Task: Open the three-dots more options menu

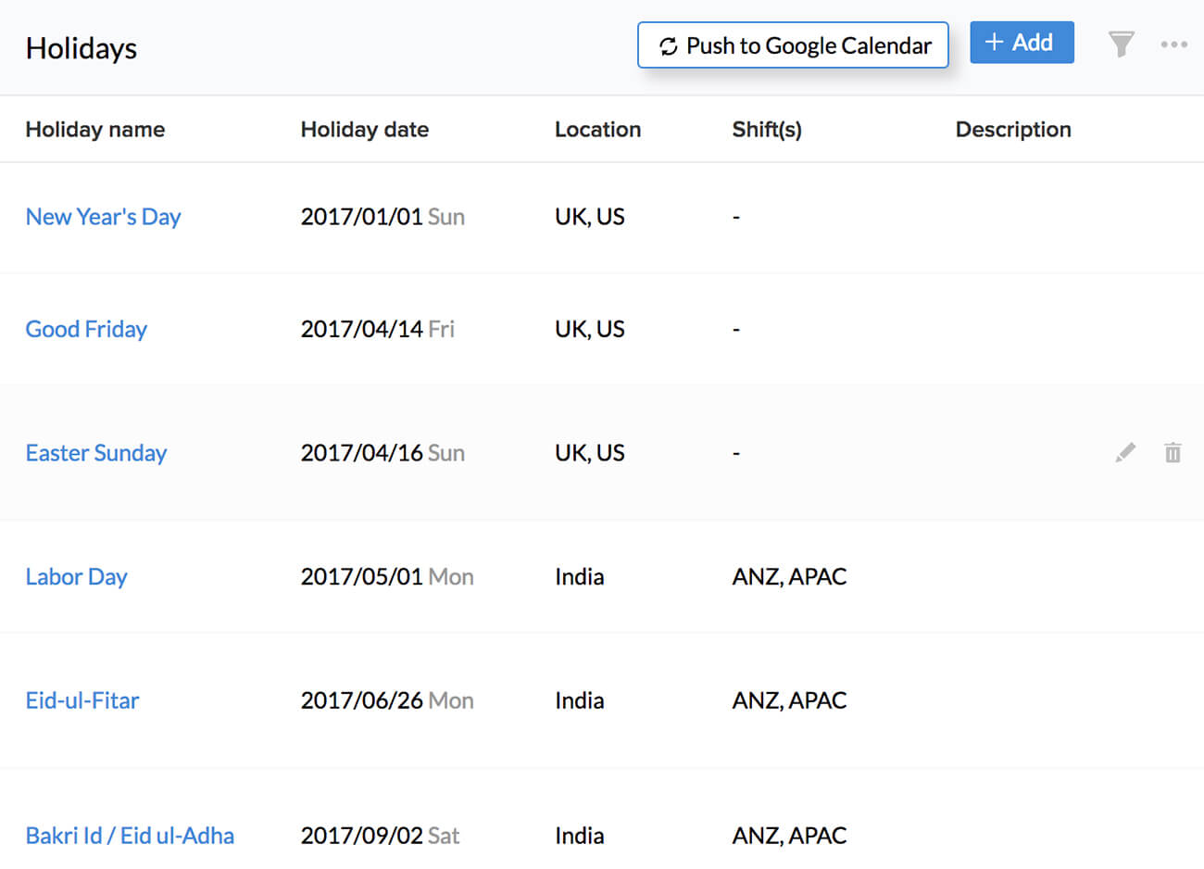Action: 1173,44
